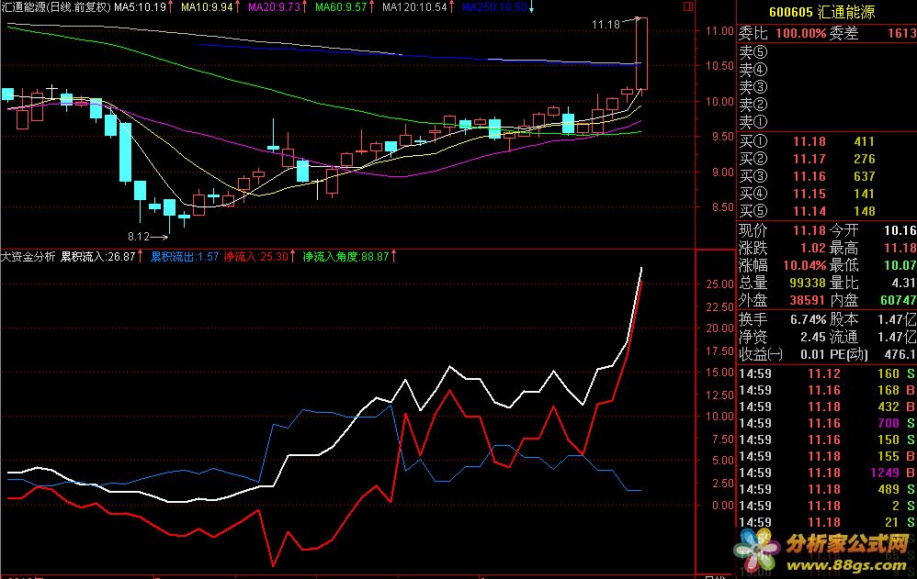Image resolution: width=917 pixels, height=579 pixels.
Task: Select the tick row with volume 708
Action: click(826, 423)
